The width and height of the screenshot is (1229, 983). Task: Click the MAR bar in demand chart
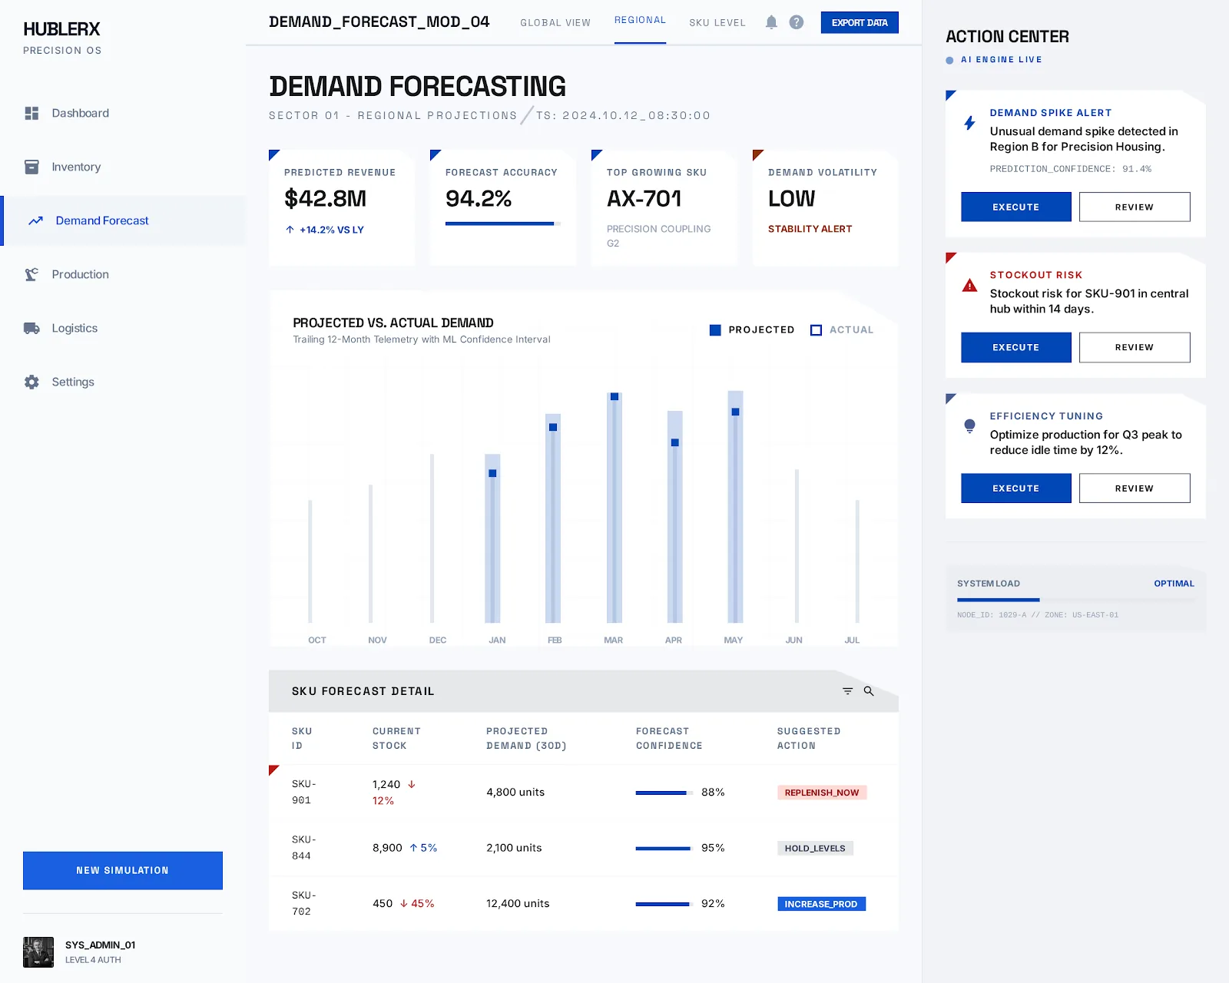click(x=614, y=508)
